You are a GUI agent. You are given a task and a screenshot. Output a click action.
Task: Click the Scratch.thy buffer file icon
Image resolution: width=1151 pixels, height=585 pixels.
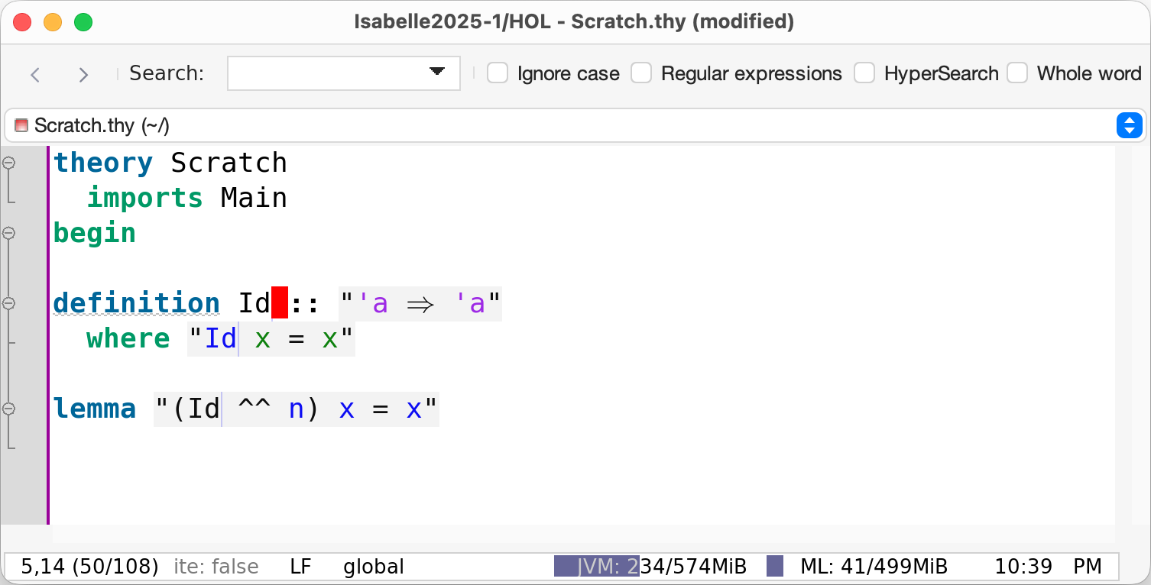coord(21,125)
